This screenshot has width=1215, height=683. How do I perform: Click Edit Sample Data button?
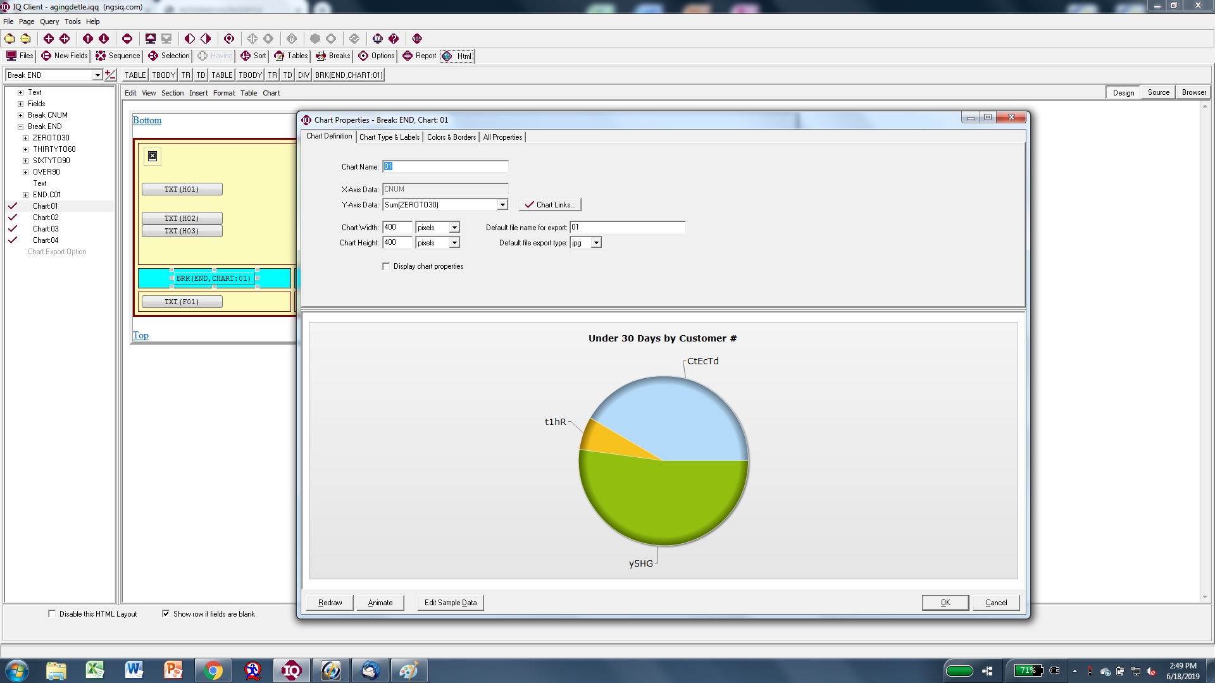[x=450, y=603]
